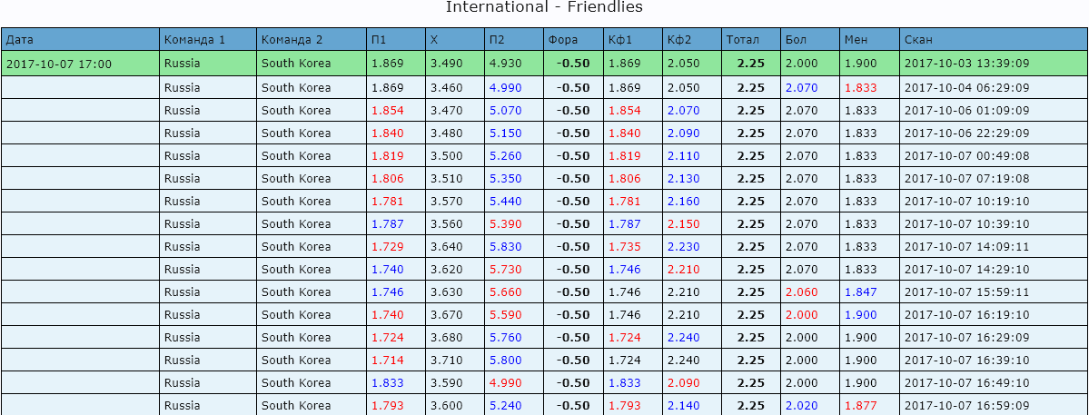This screenshot has height=415, width=1089.
Task: Click the X value 3.710
Action: tap(446, 360)
